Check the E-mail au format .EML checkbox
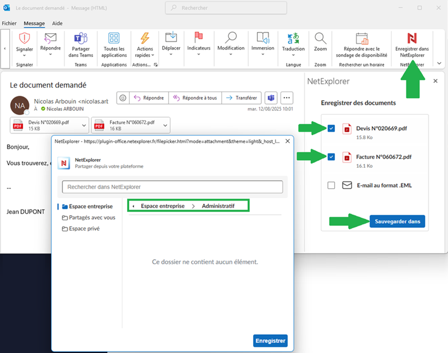Screen dimensions: 448x353 (331, 185)
